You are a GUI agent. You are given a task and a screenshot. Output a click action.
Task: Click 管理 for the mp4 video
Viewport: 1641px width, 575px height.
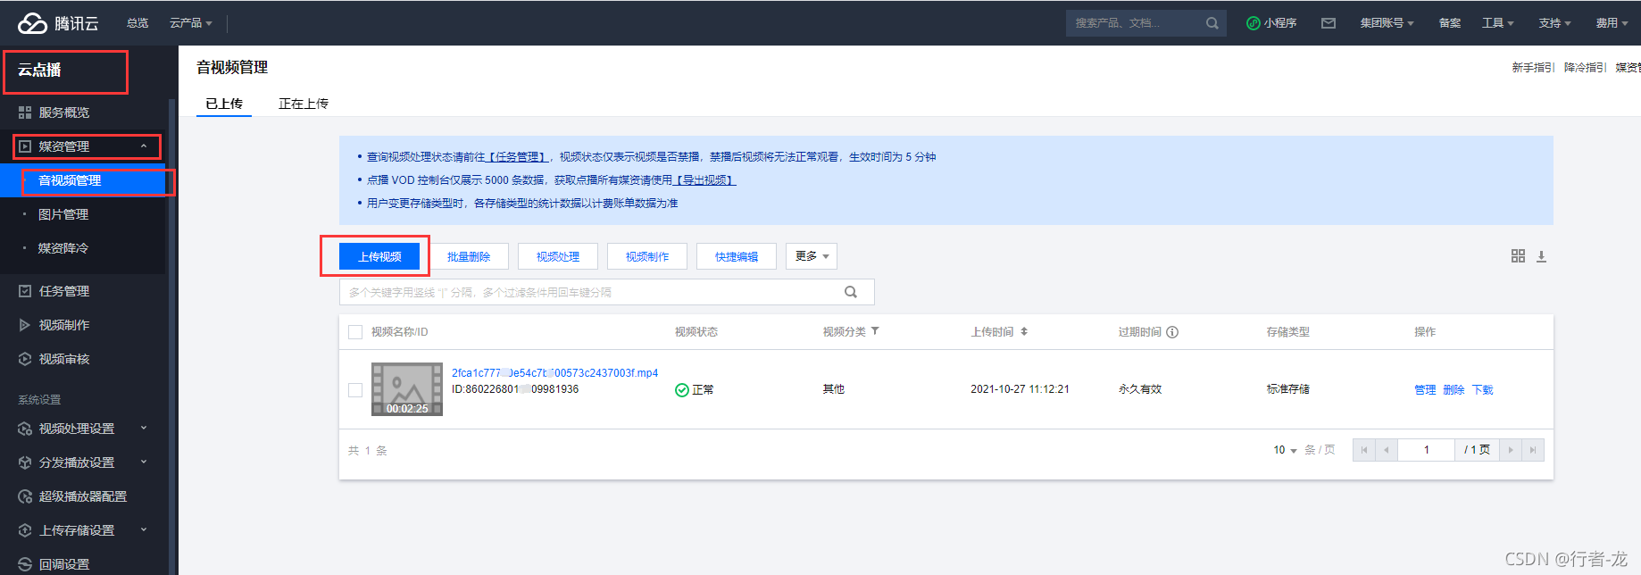click(1425, 390)
